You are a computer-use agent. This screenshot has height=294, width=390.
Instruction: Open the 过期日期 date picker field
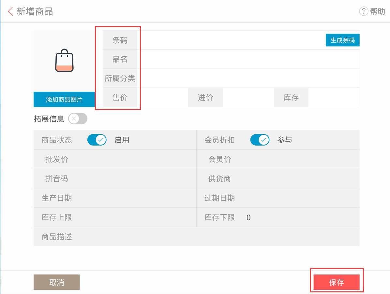[293, 198]
